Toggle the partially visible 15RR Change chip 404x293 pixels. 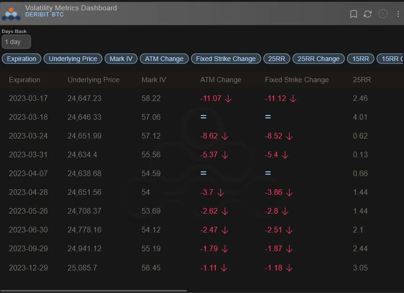point(390,59)
